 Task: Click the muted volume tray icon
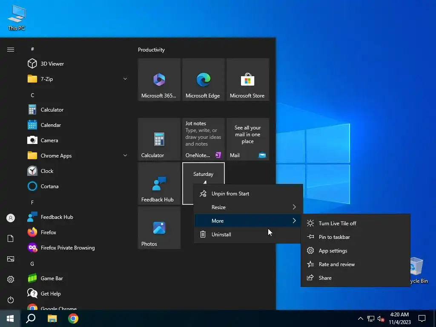point(381,318)
